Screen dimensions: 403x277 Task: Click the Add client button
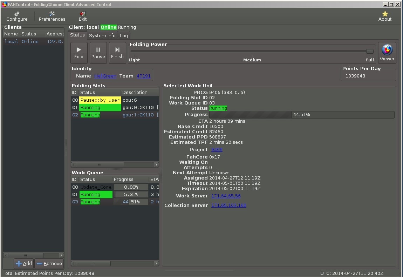coord(24,263)
